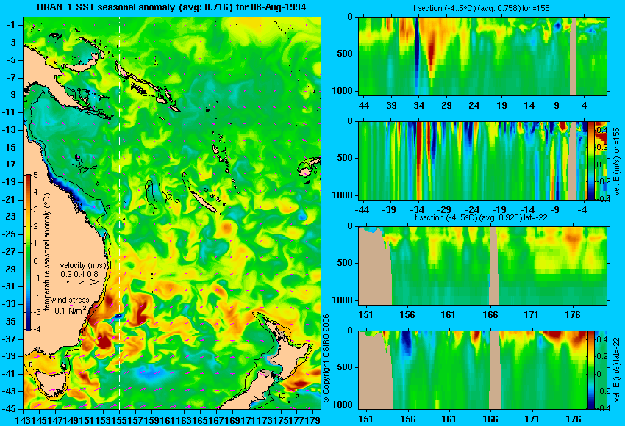Click the 176 tick under lat=-22 velocity section
This screenshot has width=625, height=426.
574,419
